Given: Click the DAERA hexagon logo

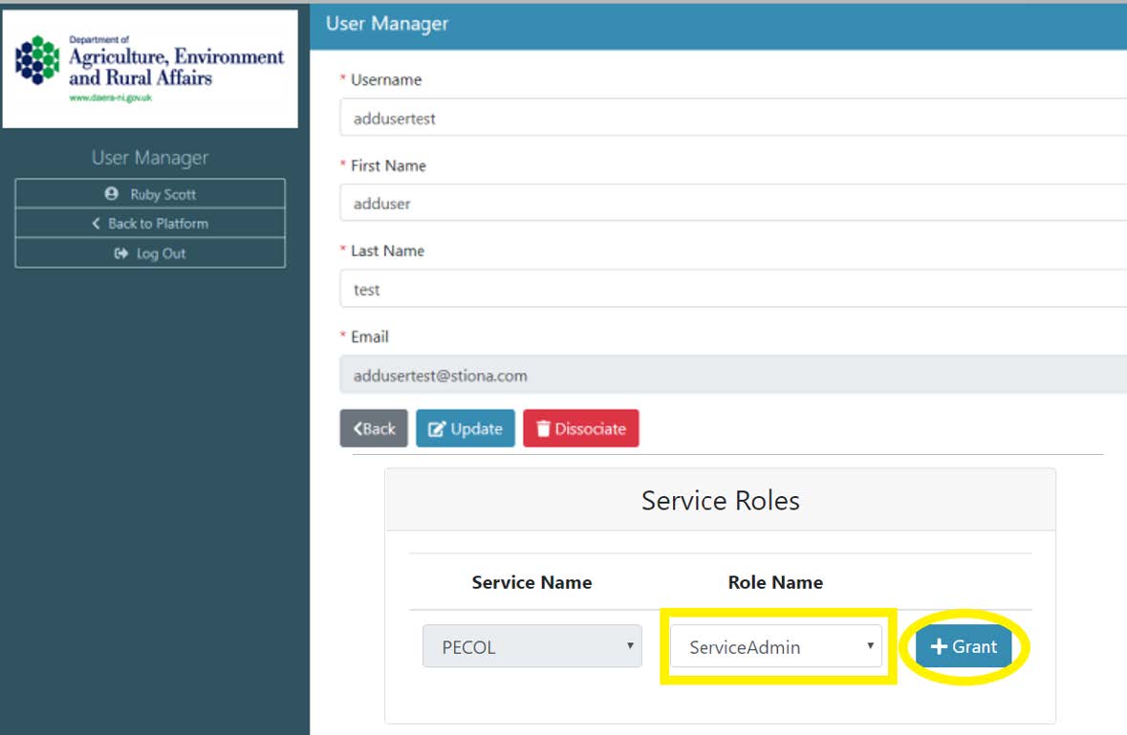Looking at the screenshot, I should coord(37,60).
